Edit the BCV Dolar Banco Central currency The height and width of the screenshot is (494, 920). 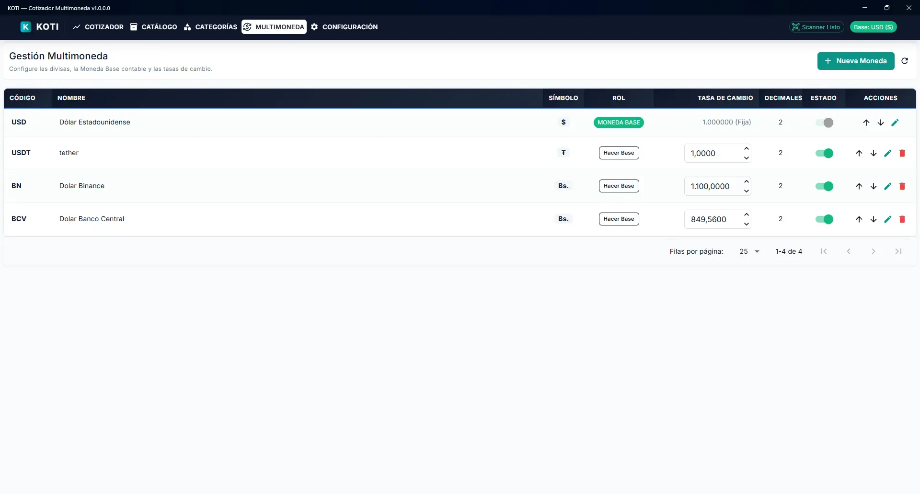(x=888, y=219)
